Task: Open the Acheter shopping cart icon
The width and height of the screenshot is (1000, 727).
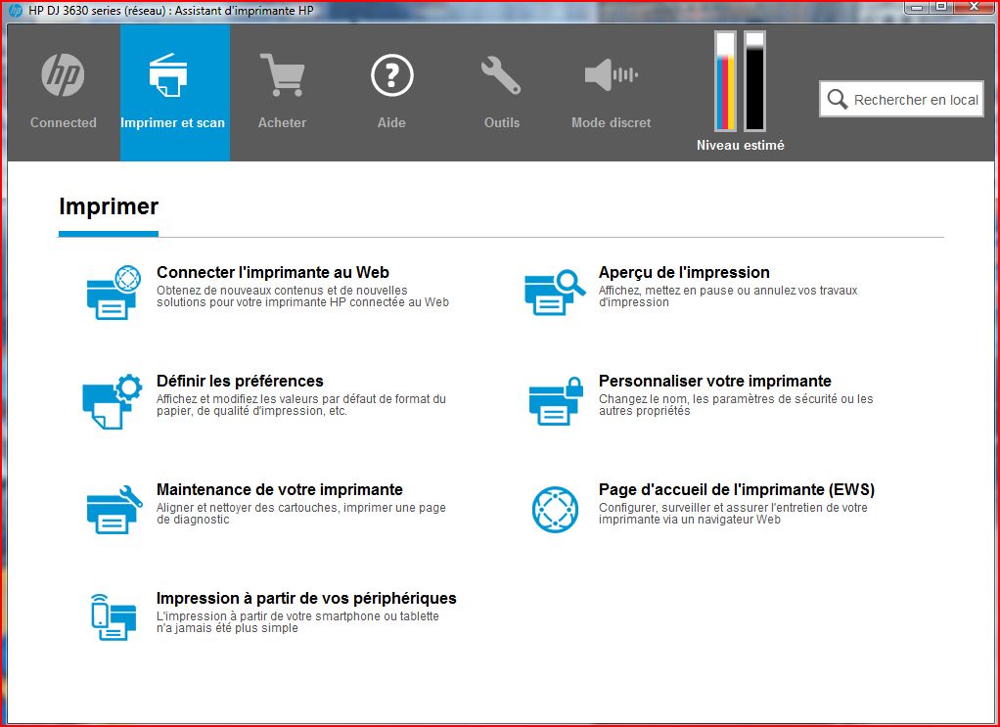Action: pos(282,75)
